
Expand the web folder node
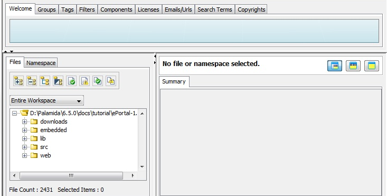(x=24, y=155)
